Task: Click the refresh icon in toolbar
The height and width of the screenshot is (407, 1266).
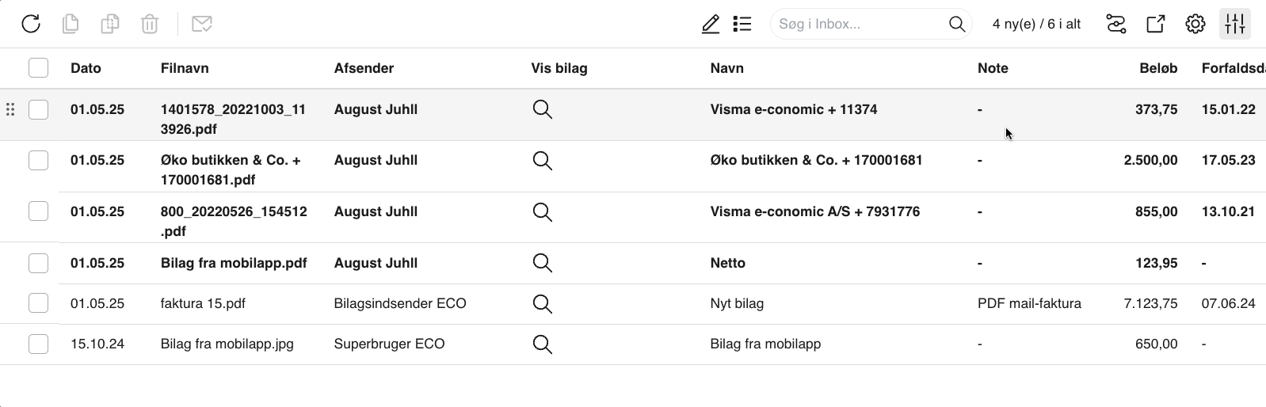Action: (x=31, y=24)
